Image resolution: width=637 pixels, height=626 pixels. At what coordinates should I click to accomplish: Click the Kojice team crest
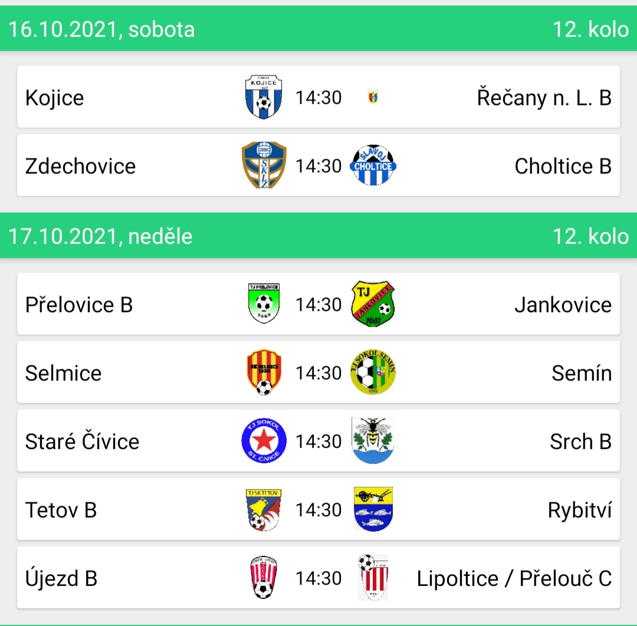[x=264, y=97]
